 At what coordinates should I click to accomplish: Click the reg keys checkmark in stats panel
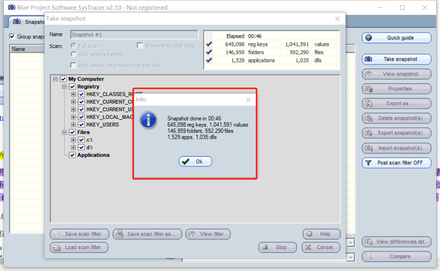(x=209, y=44)
